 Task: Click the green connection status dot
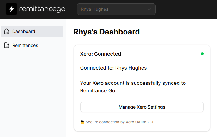click(202, 54)
